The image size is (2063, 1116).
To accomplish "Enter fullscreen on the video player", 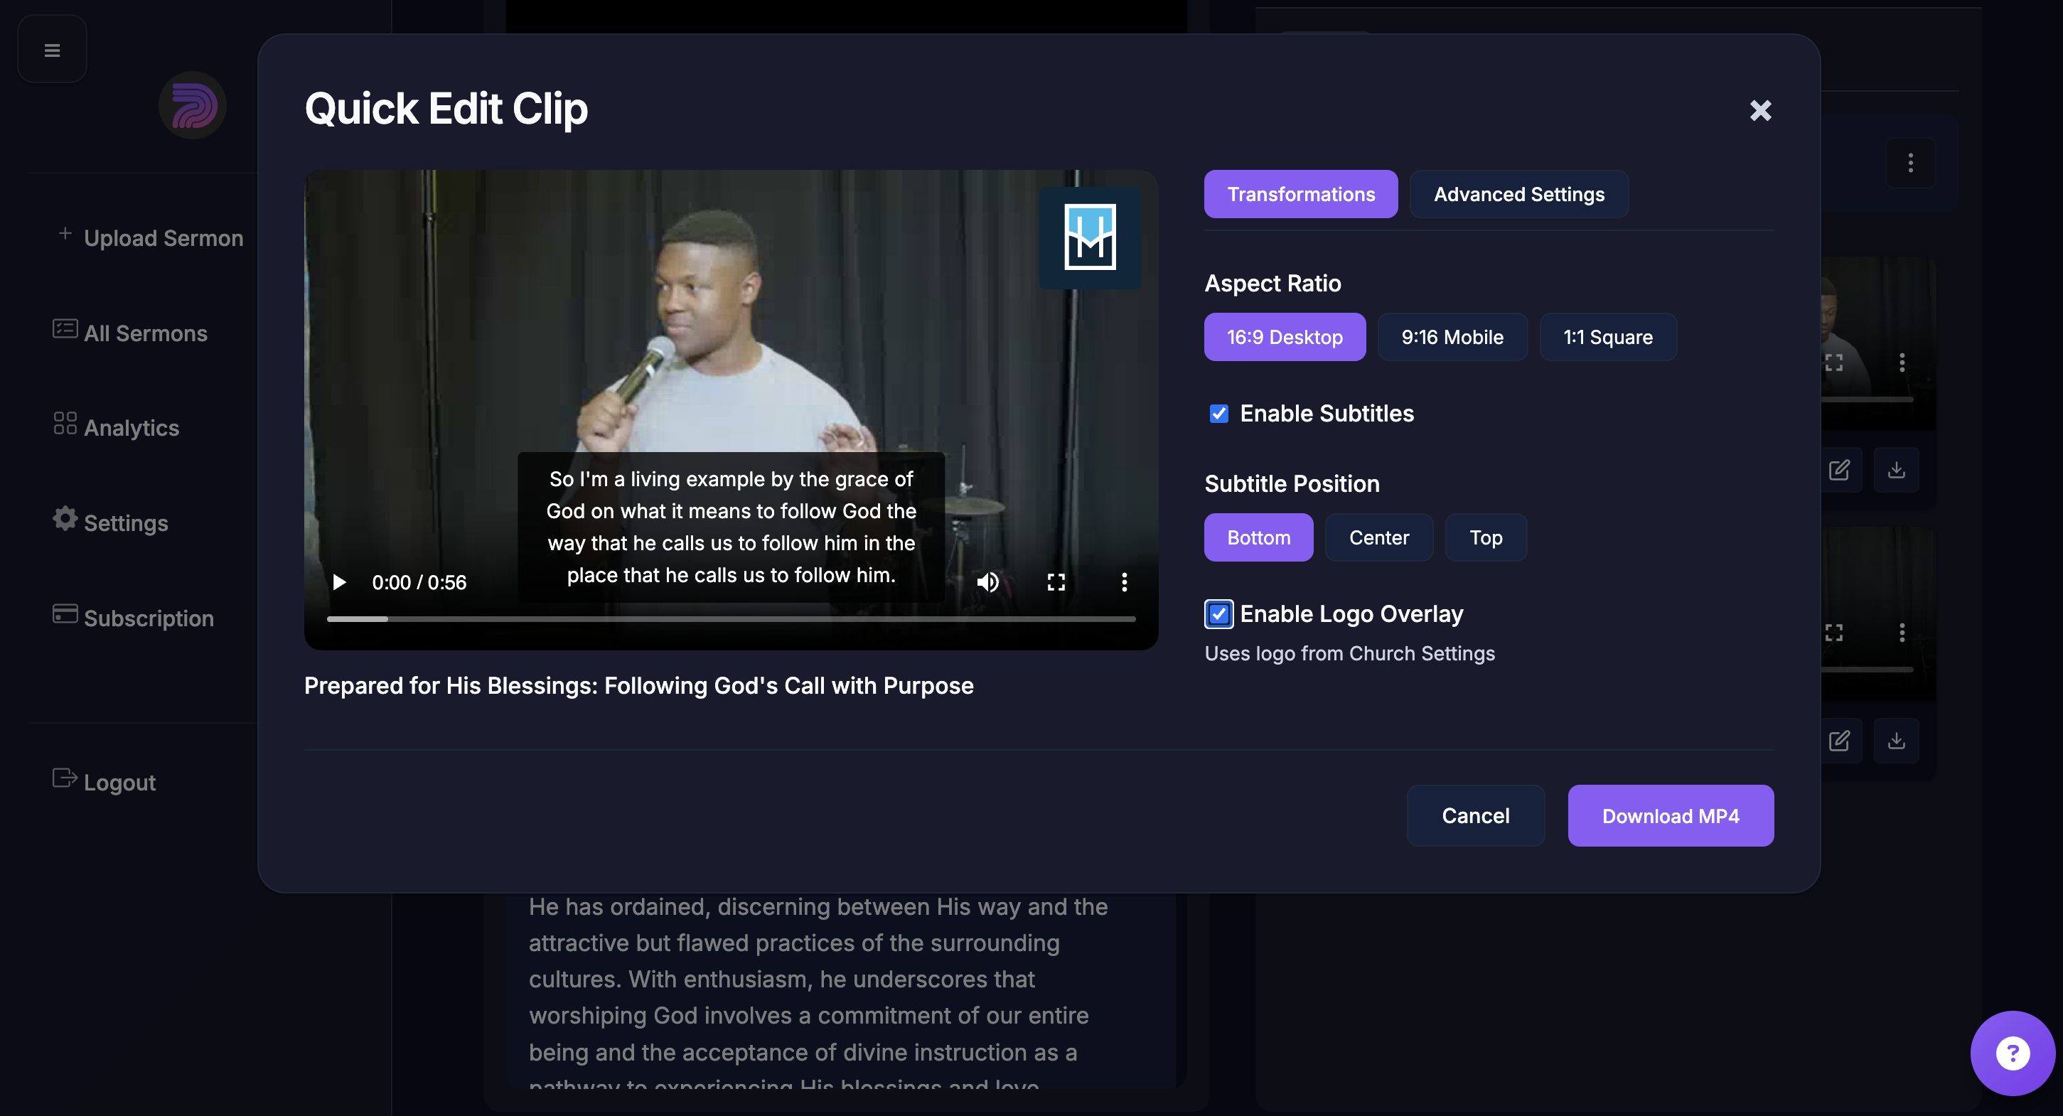I will (x=1056, y=582).
